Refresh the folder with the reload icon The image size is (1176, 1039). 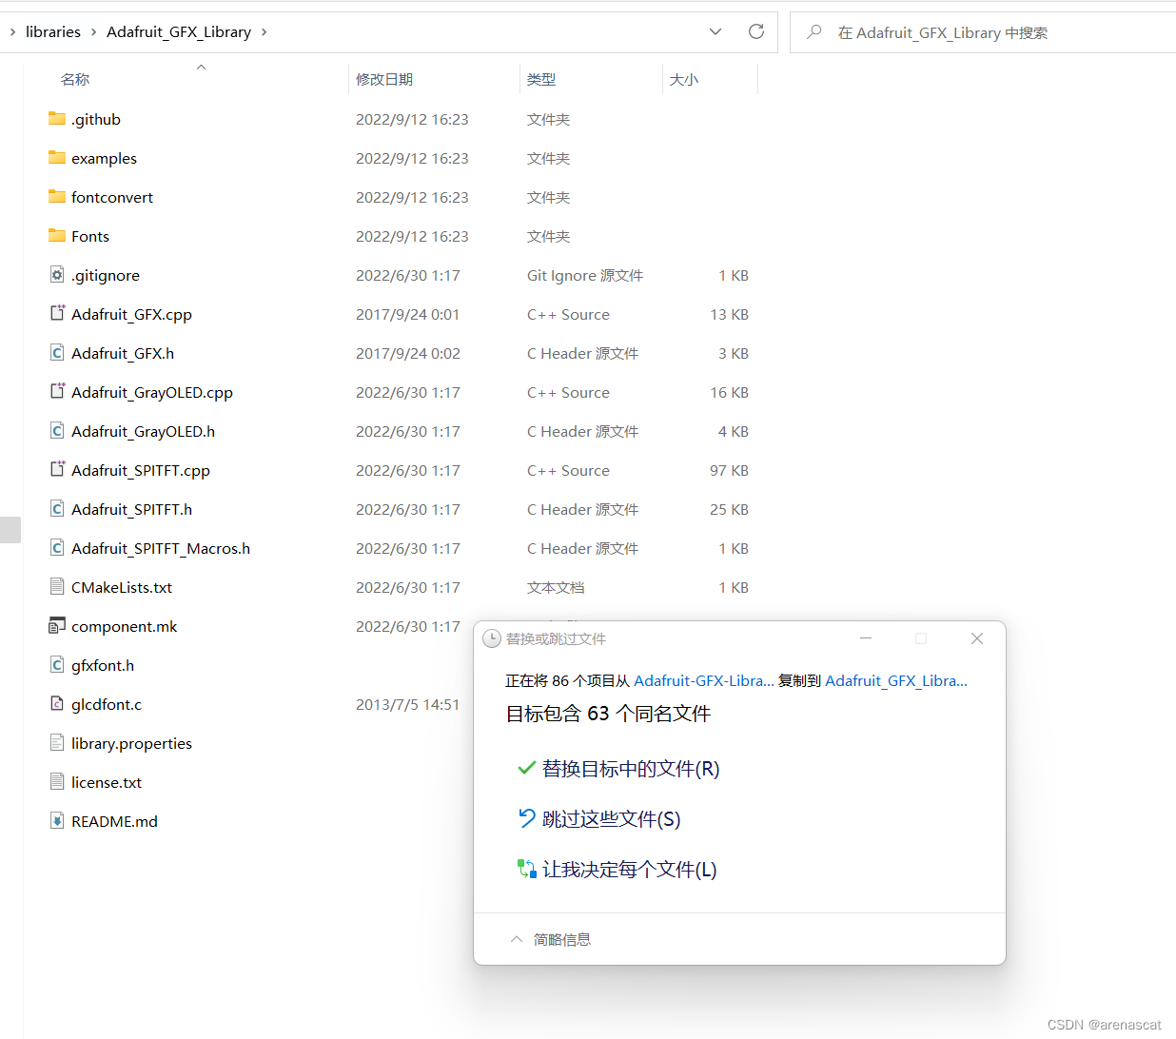click(756, 31)
